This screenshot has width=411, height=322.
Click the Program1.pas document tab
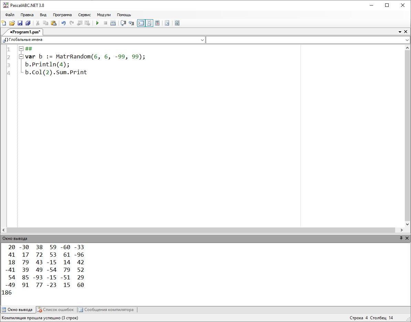tap(25, 32)
